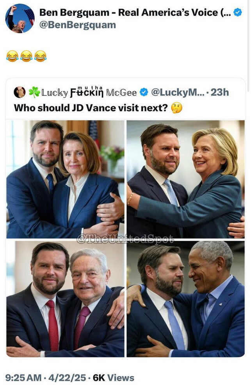Enlarge the top-right photo with the teal jacket

click(x=186, y=179)
